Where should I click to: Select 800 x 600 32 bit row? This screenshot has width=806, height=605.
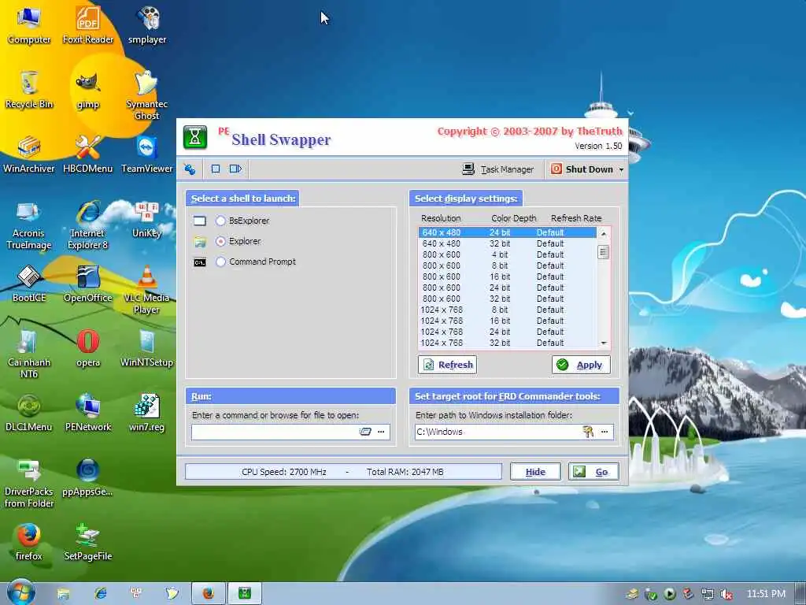tap(508, 299)
